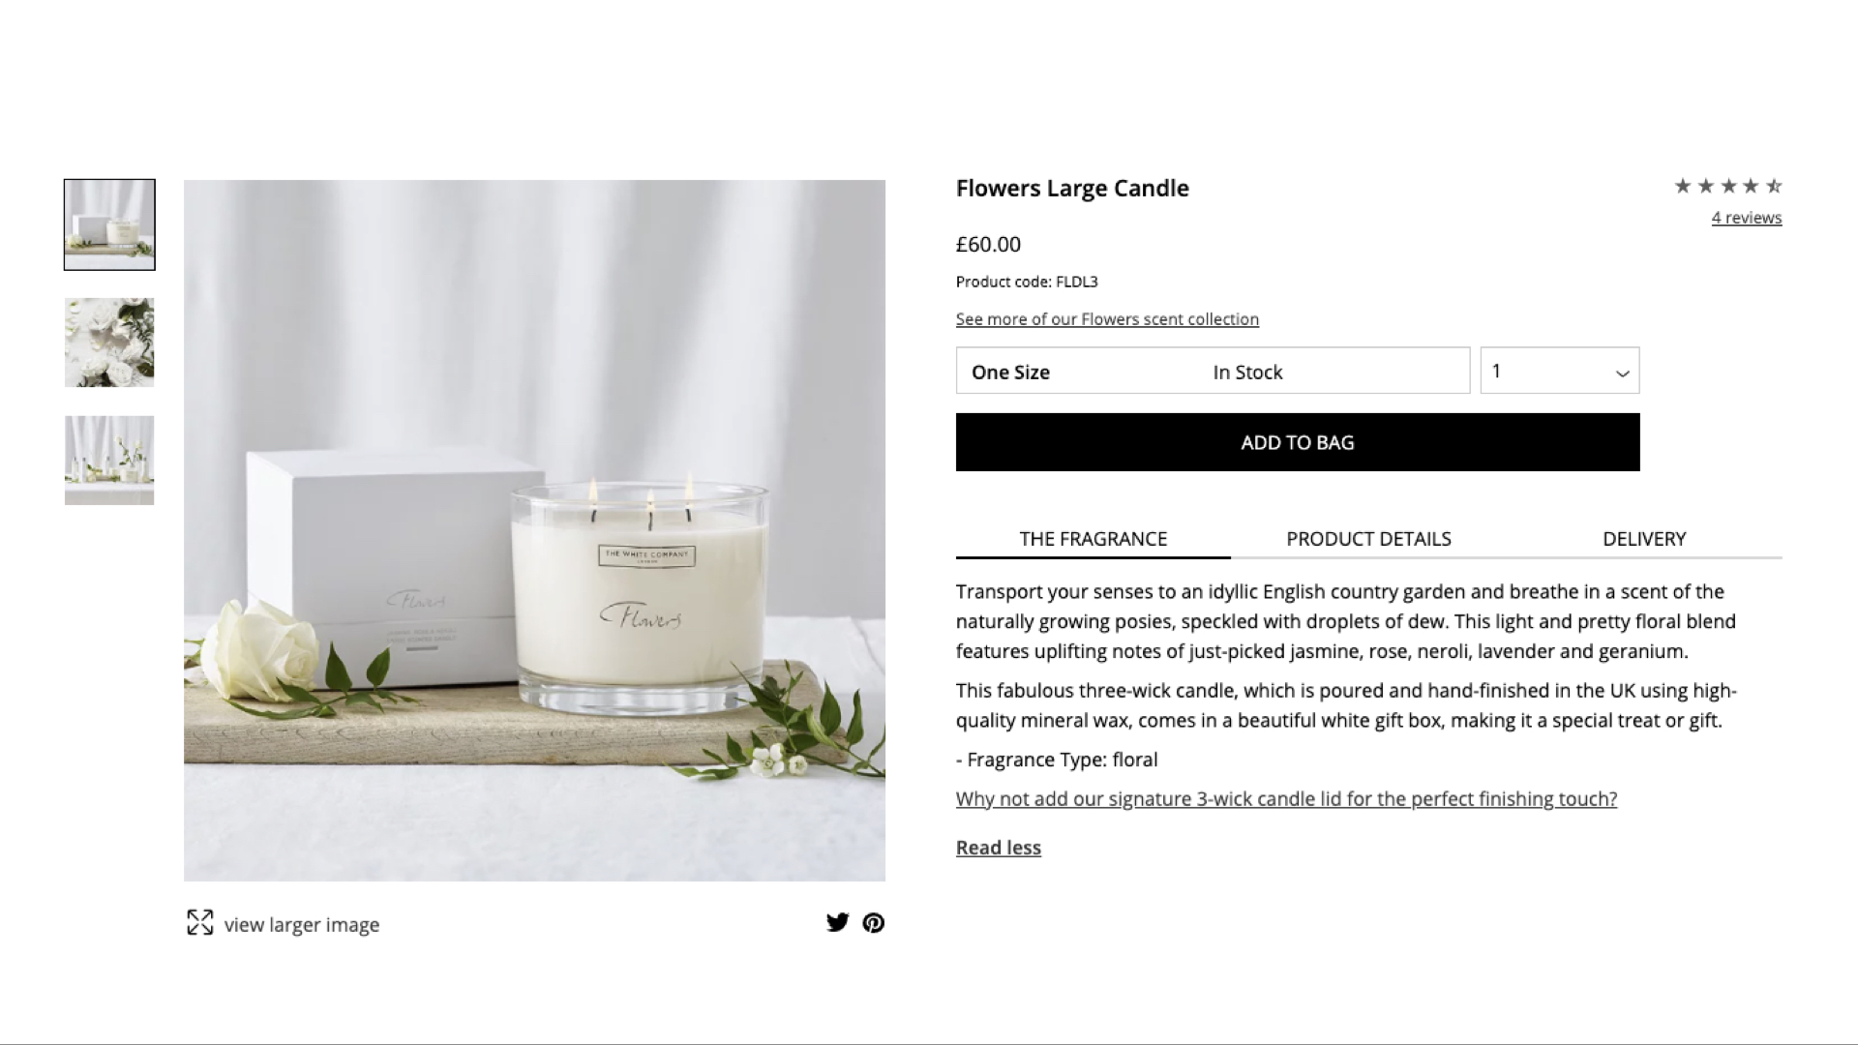Switch to the Product Details tab
This screenshot has width=1858, height=1045.
tap(1368, 539)
